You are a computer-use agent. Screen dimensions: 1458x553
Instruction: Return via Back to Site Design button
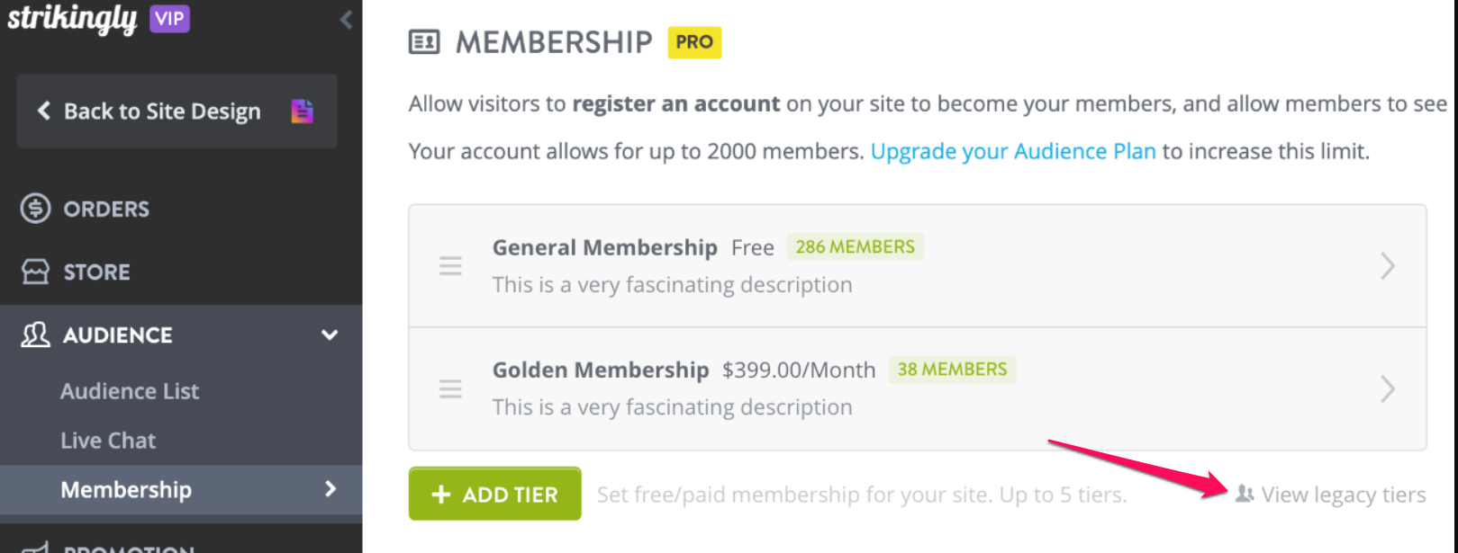177,111
